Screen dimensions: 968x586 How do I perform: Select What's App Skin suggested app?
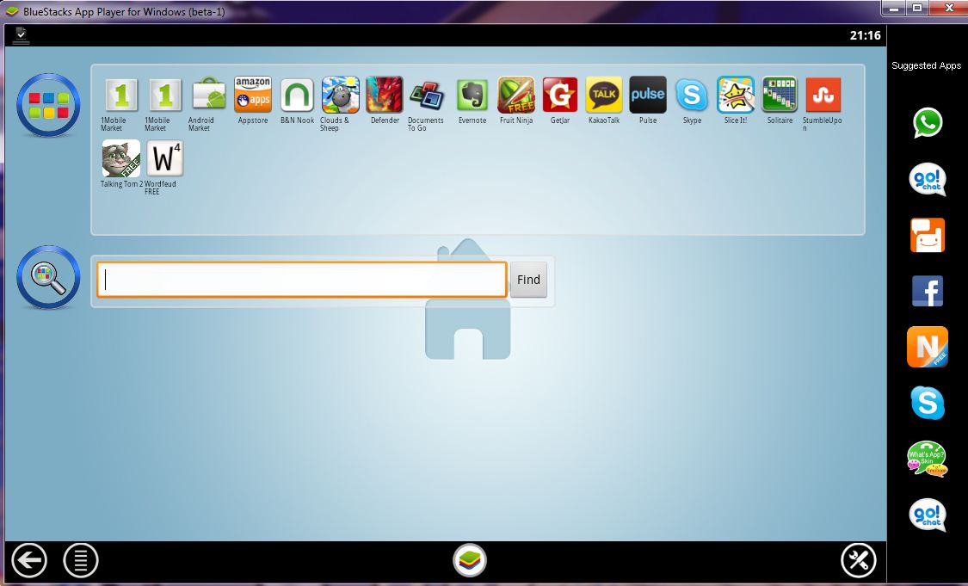pyautogui.click(x=928, y=459)
